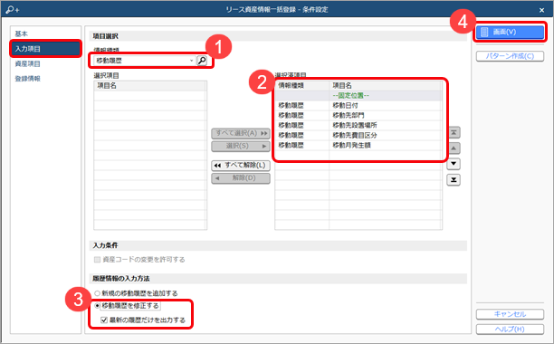Click the 解除(D) button

point(241,178)
